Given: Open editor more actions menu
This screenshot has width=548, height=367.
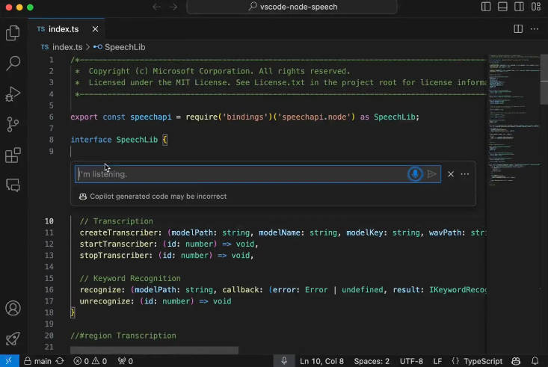Looking at the screenshot, I should 535,29.
